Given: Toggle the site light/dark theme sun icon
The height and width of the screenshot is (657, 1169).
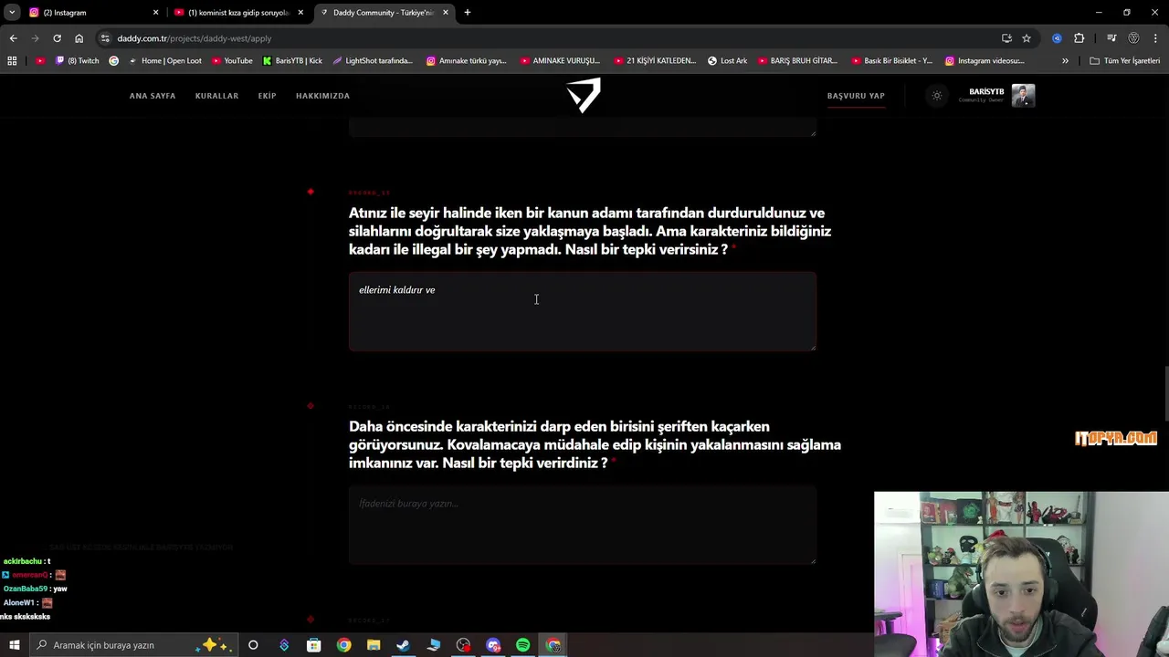Looking at the screenshot, I should tap(936, 96).
